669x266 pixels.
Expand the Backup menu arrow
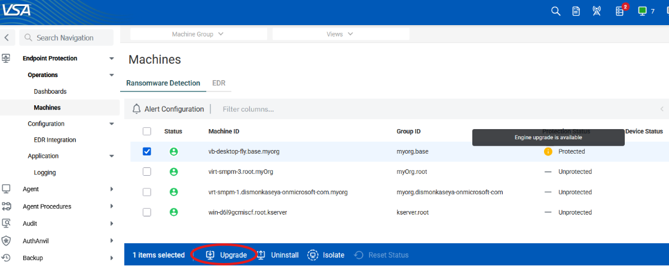(112, 258)
